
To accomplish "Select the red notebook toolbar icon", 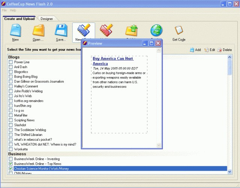I will point(106,30).
